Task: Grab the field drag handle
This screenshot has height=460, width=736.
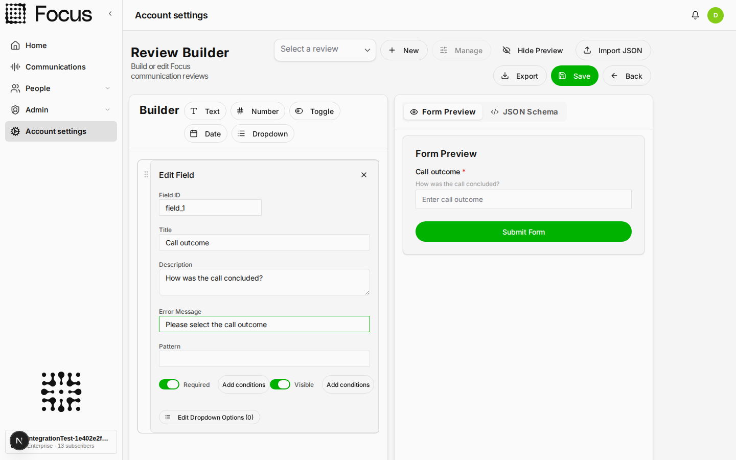Action: (x=146, y=174)
